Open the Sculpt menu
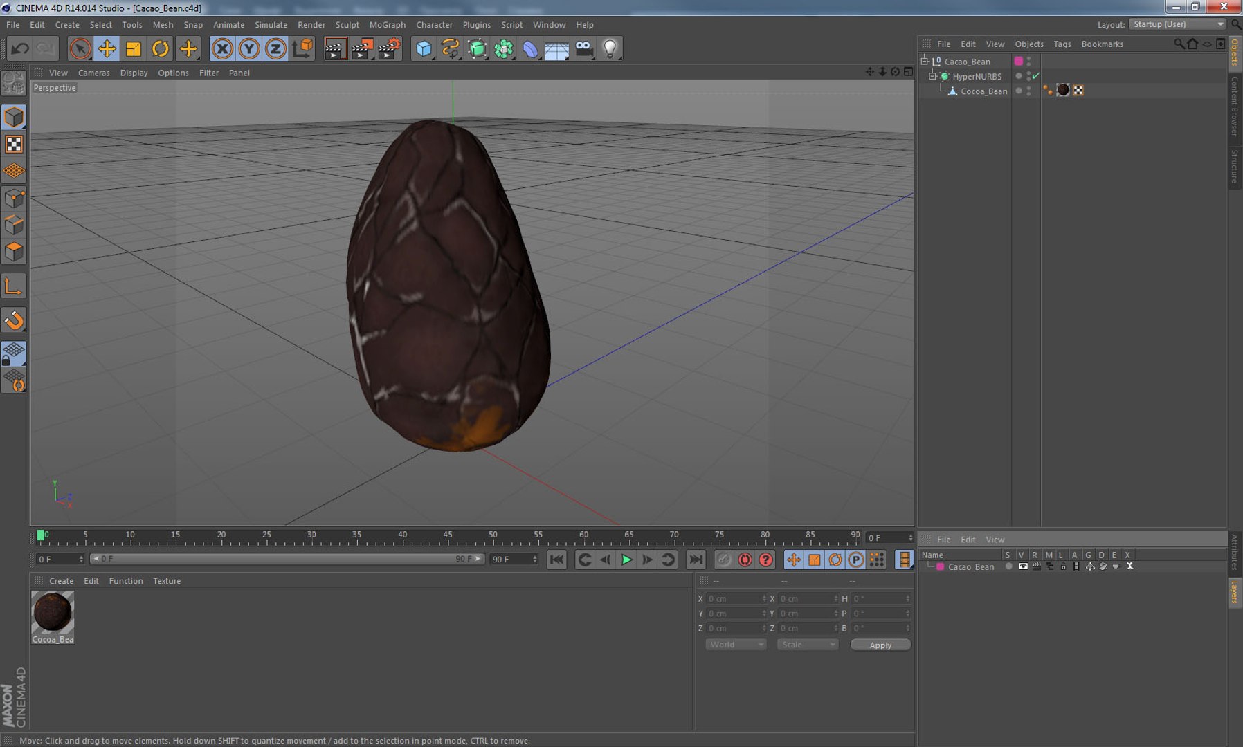The width and height of the screenshot is (1243, 747). coord(347,24)
